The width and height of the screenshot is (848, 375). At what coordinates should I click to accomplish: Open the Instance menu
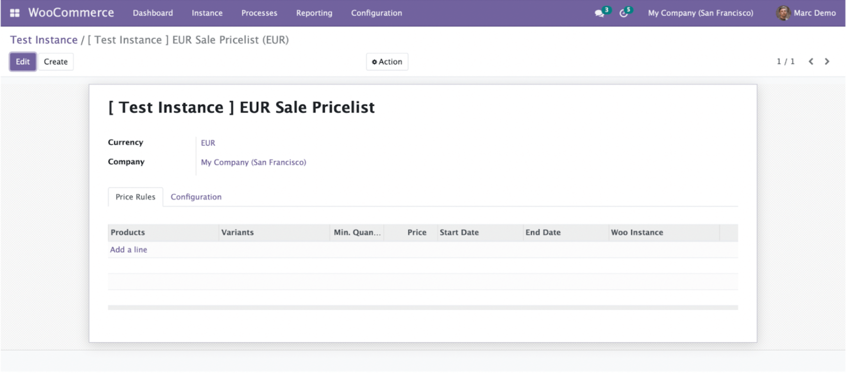207,13
